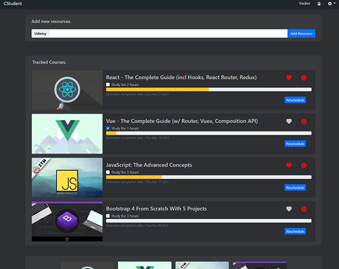Click the React - The Complete Guide title

pyautogui.click(x=181, y=77)
